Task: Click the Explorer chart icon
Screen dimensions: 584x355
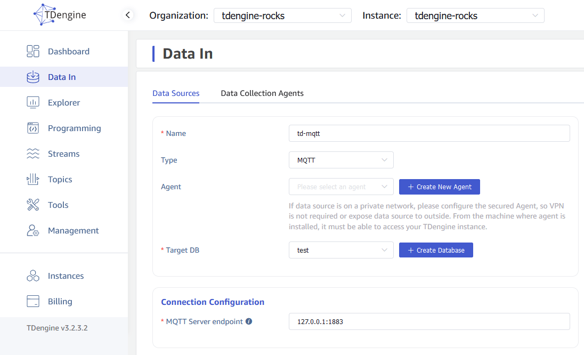Action: pyautogui.click(x=33, y=102)
